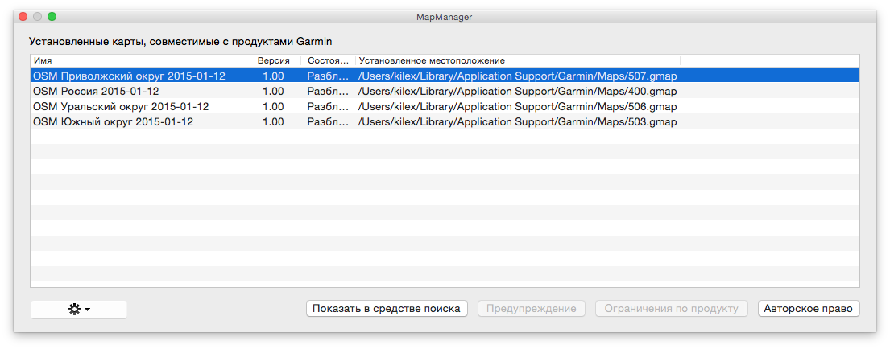This screenshot has height=349, width=890.
Task: Click version 1.00 of OSM Южный округ
Action: tap(274, 121)
